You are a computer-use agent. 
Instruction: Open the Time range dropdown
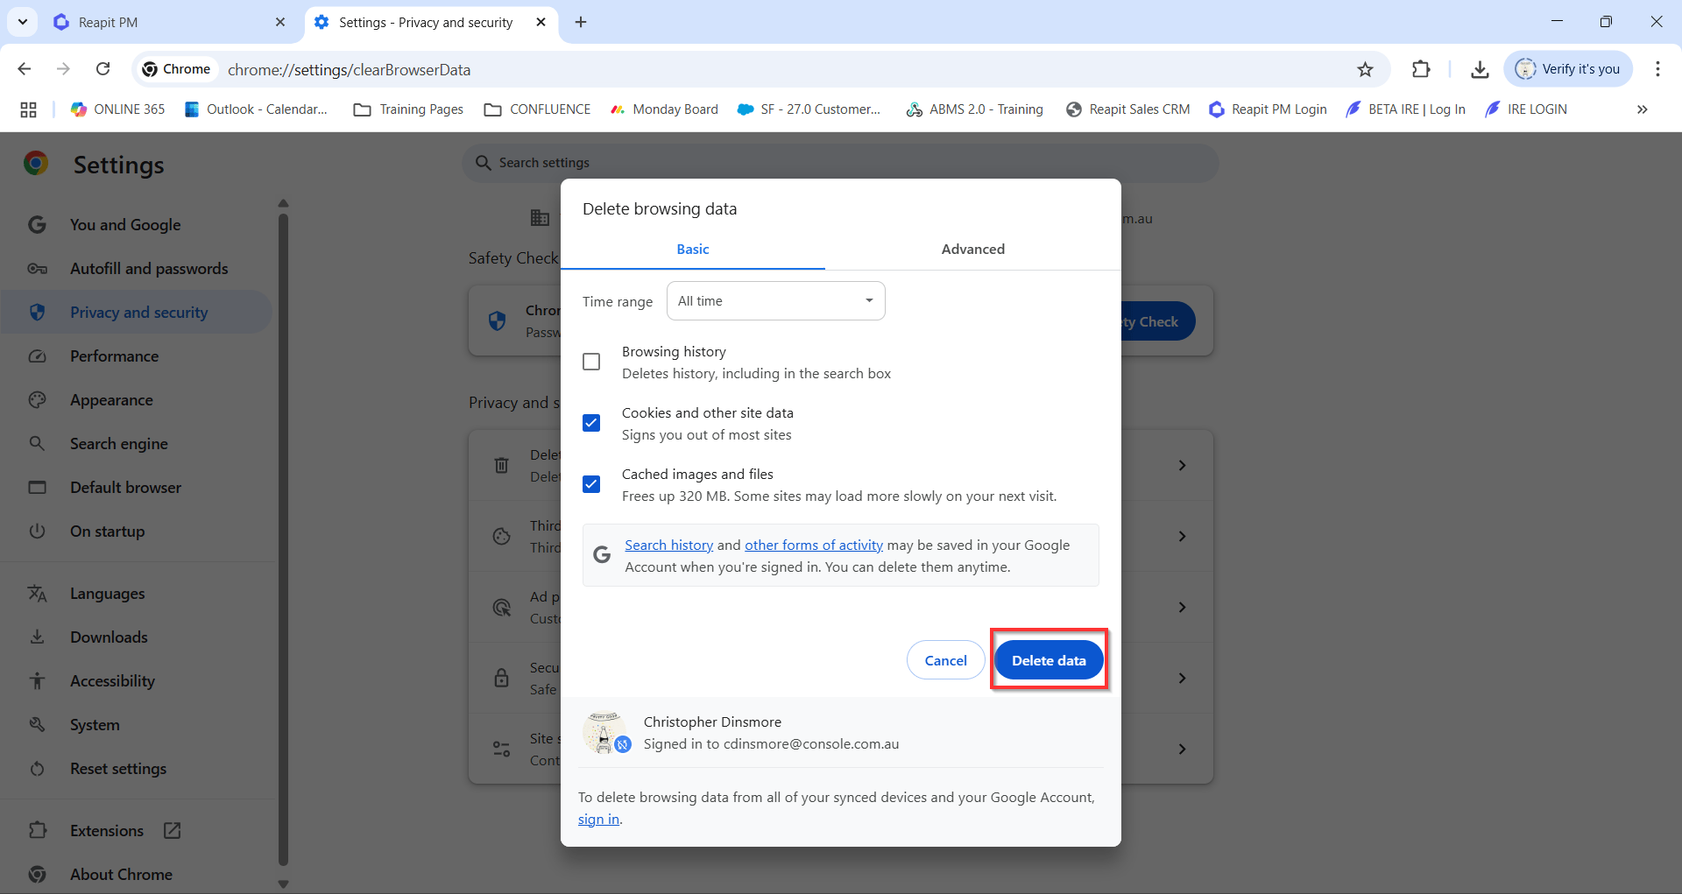775,301
